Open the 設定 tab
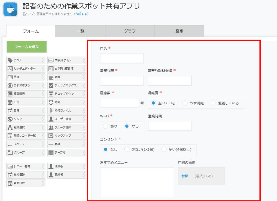277x201 pixels. (179, 31)
